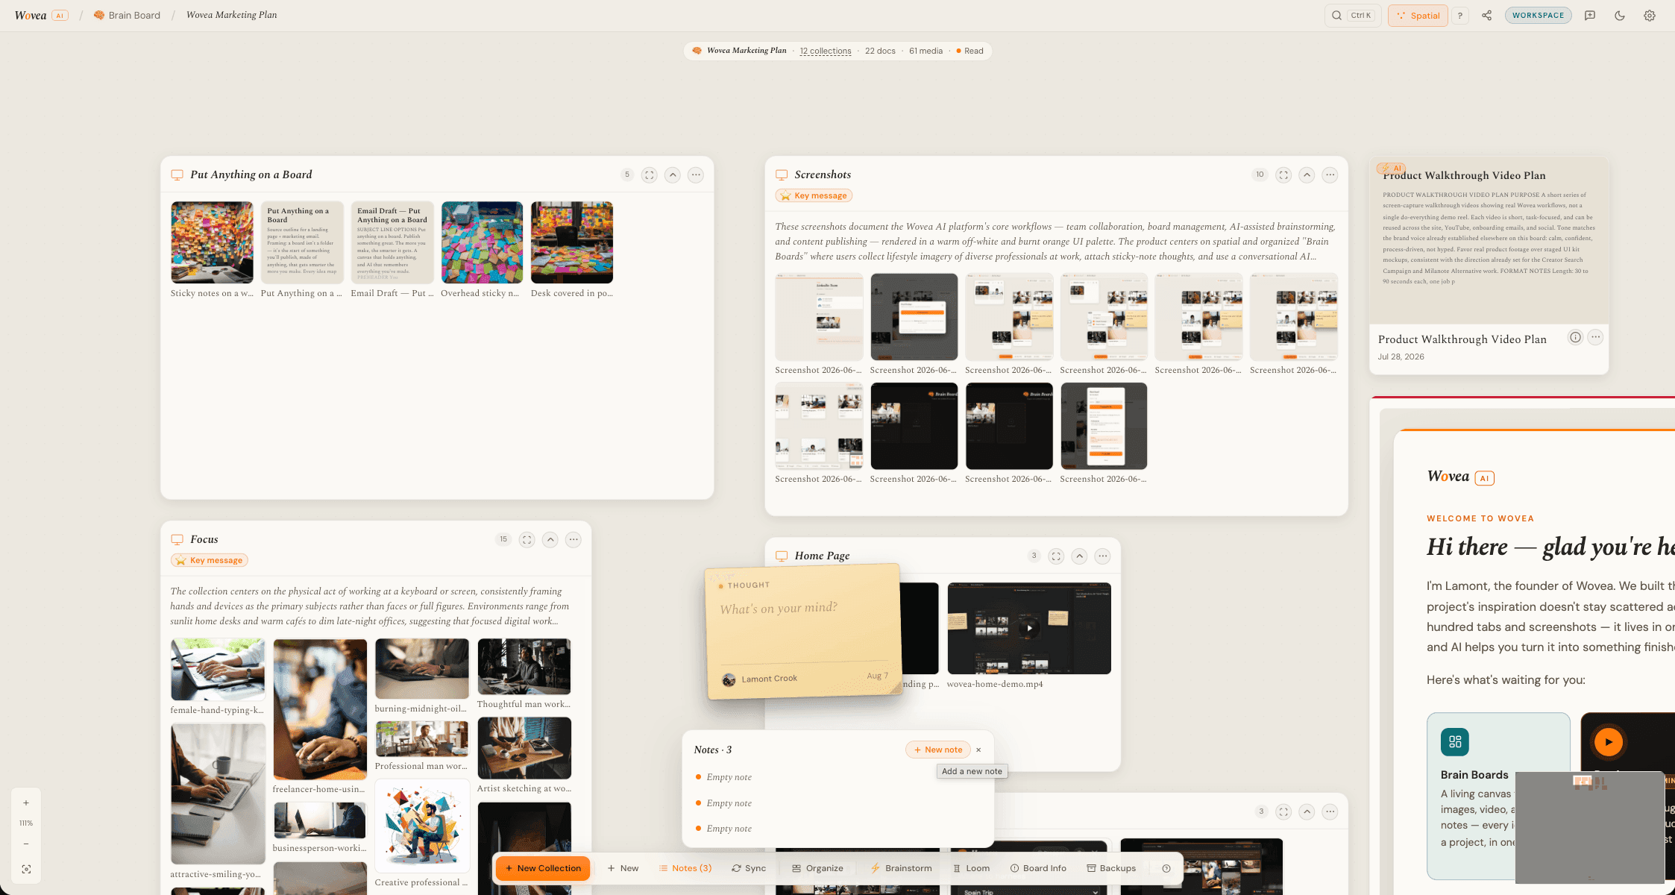This screenshot has width=1675, height=895.
Task: Open the share icon in the top bar
Action: pos(1486,16)
